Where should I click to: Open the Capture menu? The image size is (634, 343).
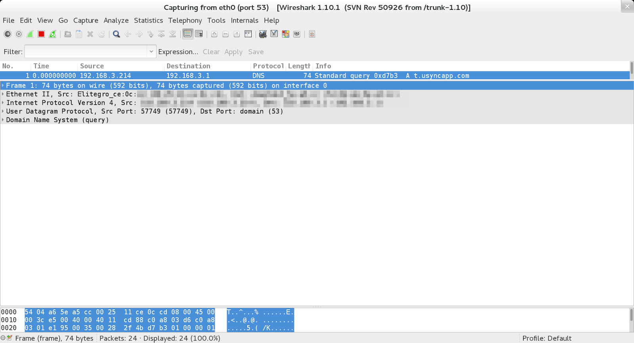86,20
